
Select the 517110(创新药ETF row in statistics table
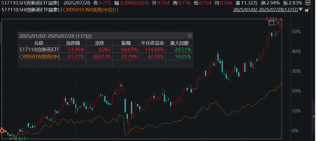pos(39,49)
